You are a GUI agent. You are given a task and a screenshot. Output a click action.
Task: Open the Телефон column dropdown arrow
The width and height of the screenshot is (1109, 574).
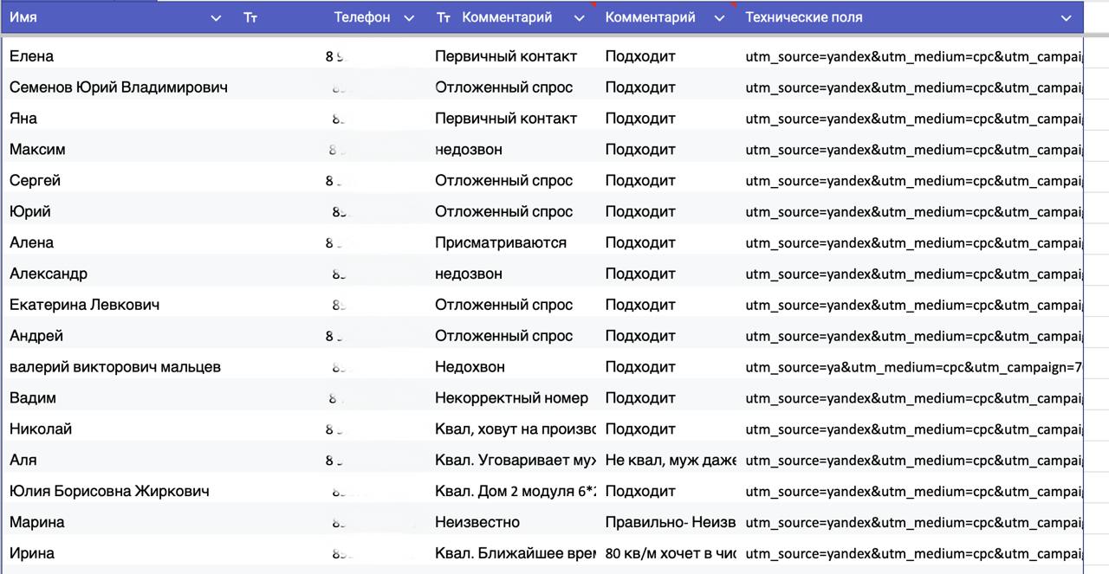tap(409, 18)
